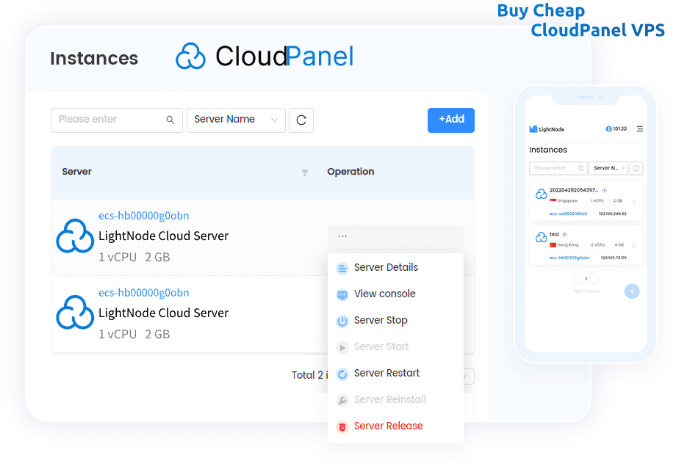Viewport: 676px width, 469px height.
Task: Click the refresh icon next to Server Name
Action: (x=301, y=120)
